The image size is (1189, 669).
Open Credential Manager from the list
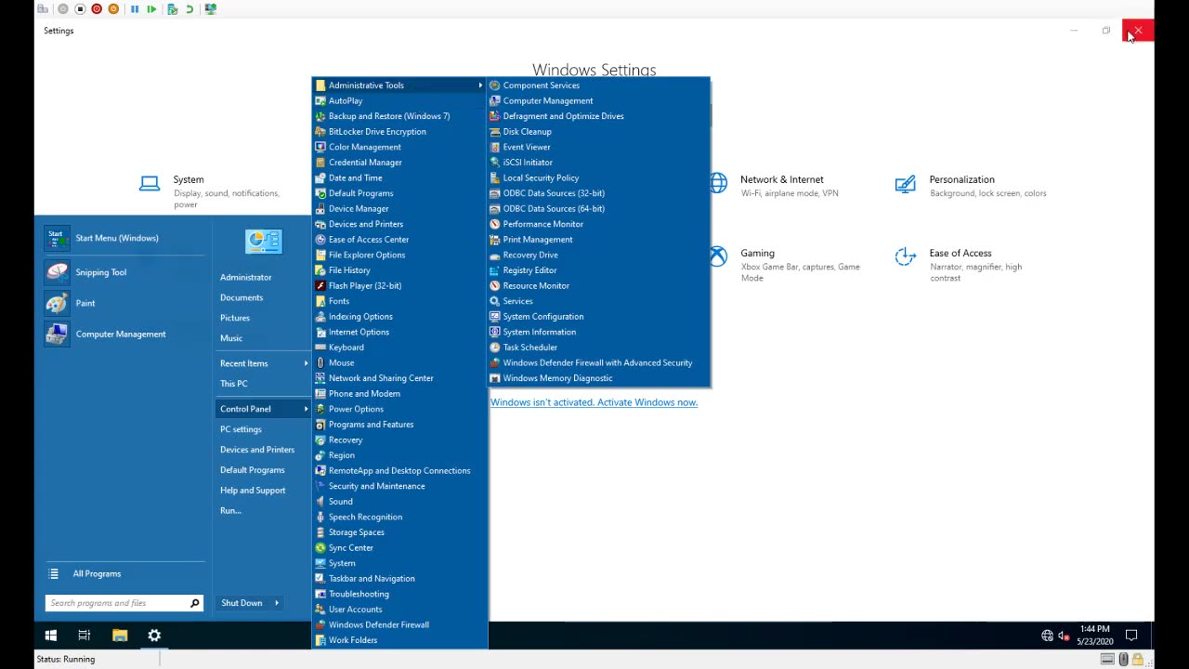(x=365, y=163)
